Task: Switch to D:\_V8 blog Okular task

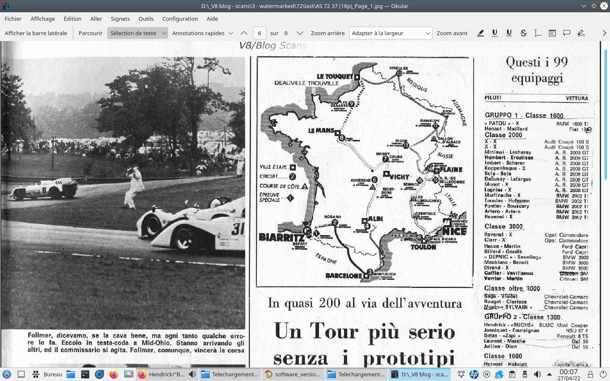Action: tap(419, 374)
